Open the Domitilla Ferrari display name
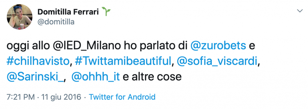The height and width of the screenshot is (109, 308). coord(68,12)
